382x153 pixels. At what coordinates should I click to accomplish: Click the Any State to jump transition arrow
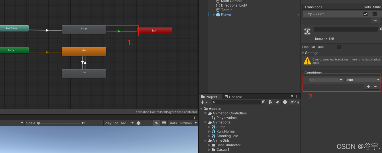pos(47,30)
